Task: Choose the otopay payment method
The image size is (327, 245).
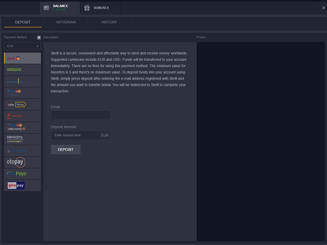Action: [22, 162]
